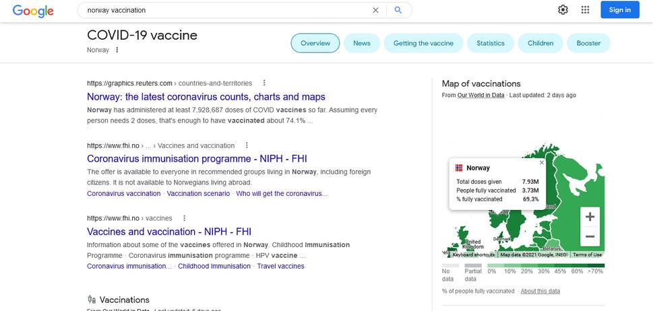Open the Coronavirus vaccination sublink
This screenshot has height=311, width=653.
point(124,194)
